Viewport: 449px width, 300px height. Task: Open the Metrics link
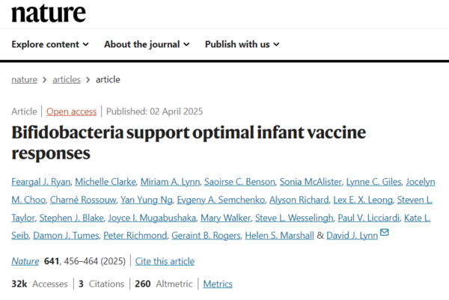click(x=218, y=284)
